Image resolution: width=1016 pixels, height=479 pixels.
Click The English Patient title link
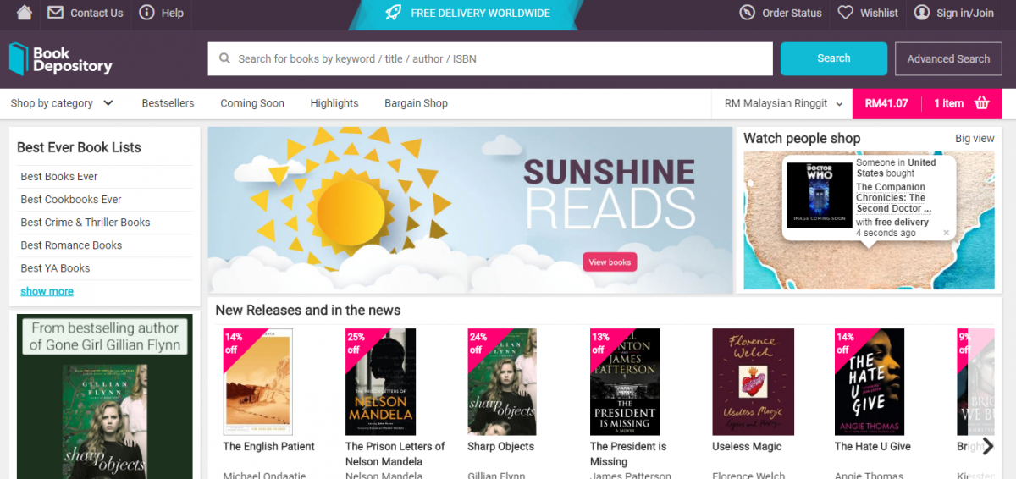pyautogui.click(x=268, y=446)
